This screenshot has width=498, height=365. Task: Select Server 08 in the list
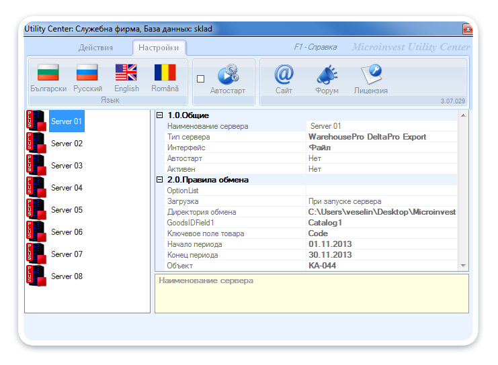click(x=67, y=276)
